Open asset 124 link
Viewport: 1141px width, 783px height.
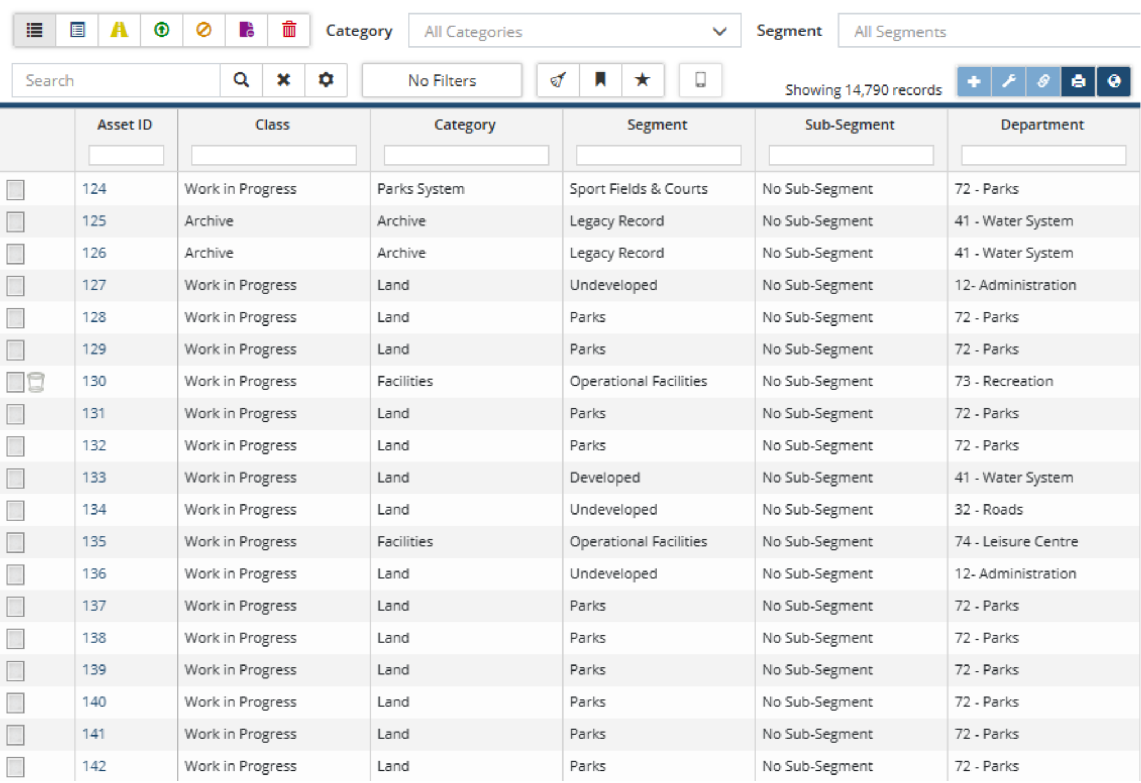point(94,189)
